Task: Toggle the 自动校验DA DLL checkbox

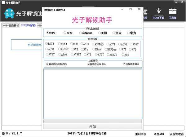Action: [89, 64]
